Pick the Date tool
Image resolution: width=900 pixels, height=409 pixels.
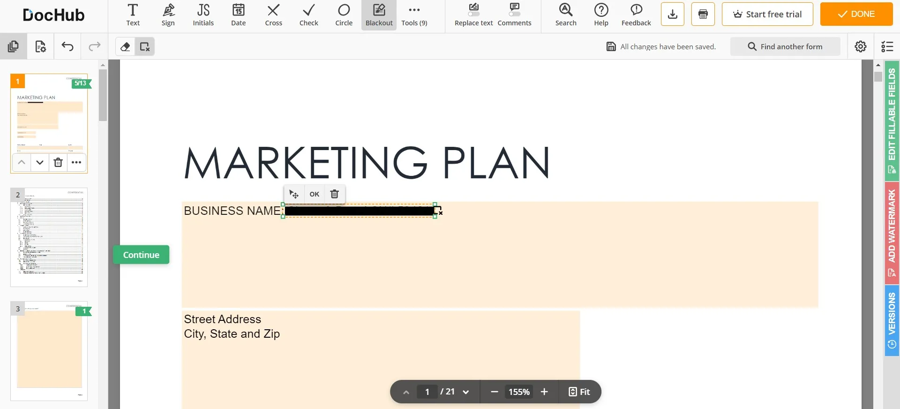(238, 15)
